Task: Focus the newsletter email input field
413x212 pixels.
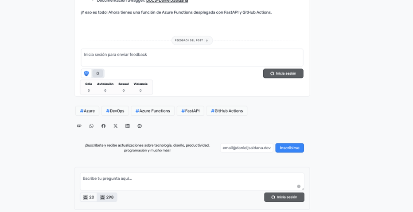Action: pos(246,148)
